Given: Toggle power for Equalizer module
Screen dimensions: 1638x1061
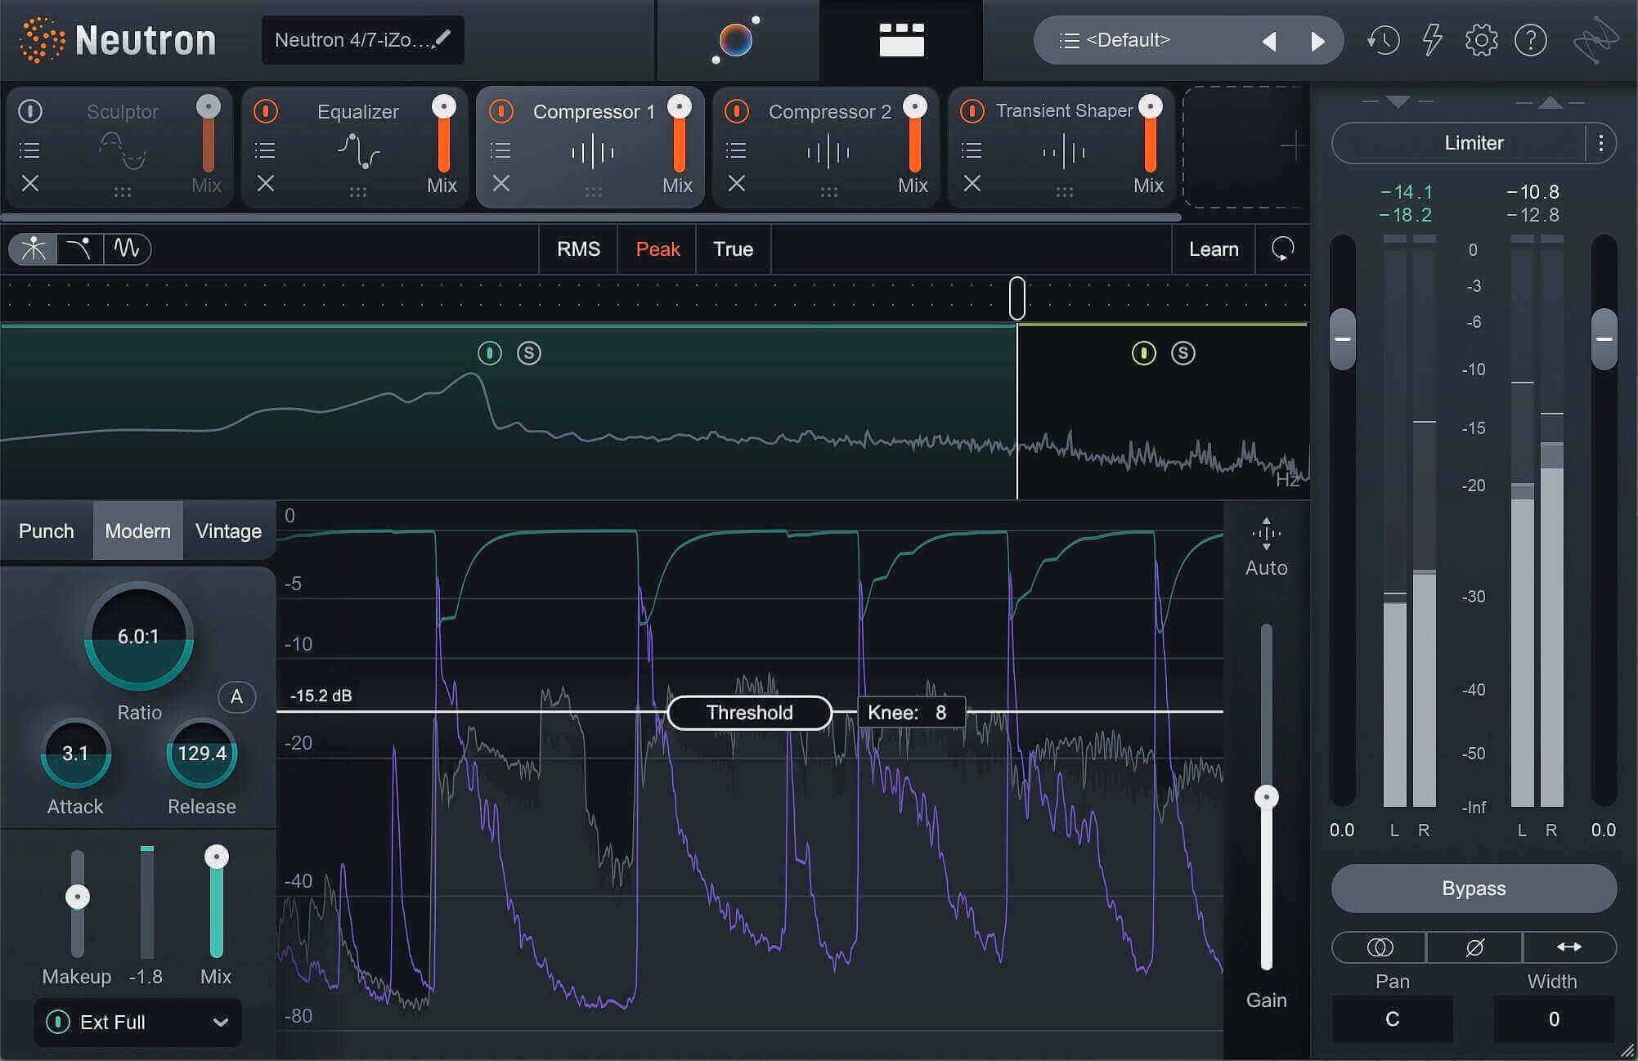Looking at the screenshot, I should point(266,111).
